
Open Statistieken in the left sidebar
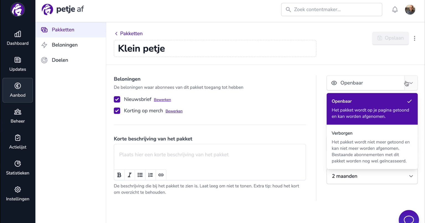point(18,168)
